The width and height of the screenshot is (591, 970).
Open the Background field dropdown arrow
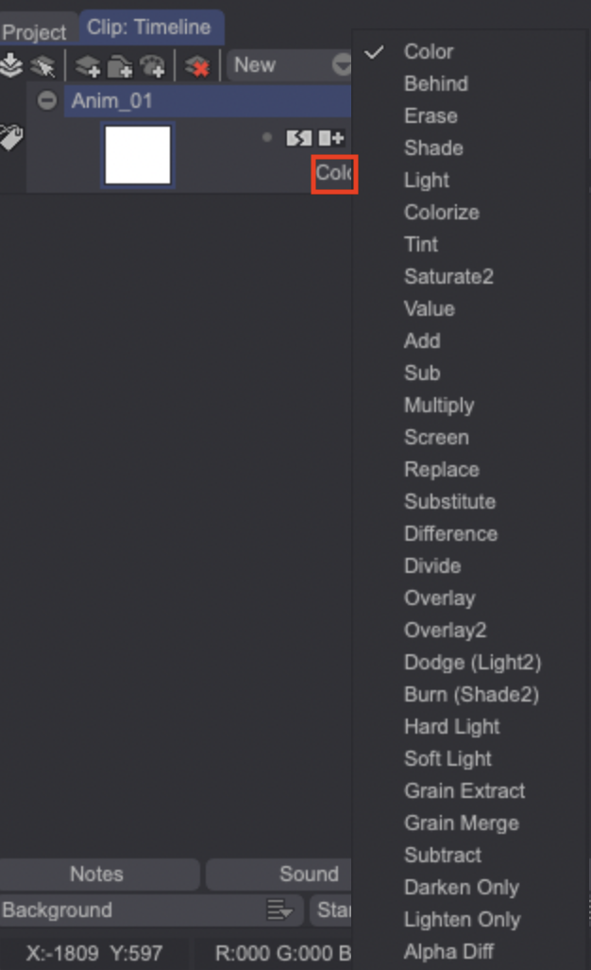279,909
